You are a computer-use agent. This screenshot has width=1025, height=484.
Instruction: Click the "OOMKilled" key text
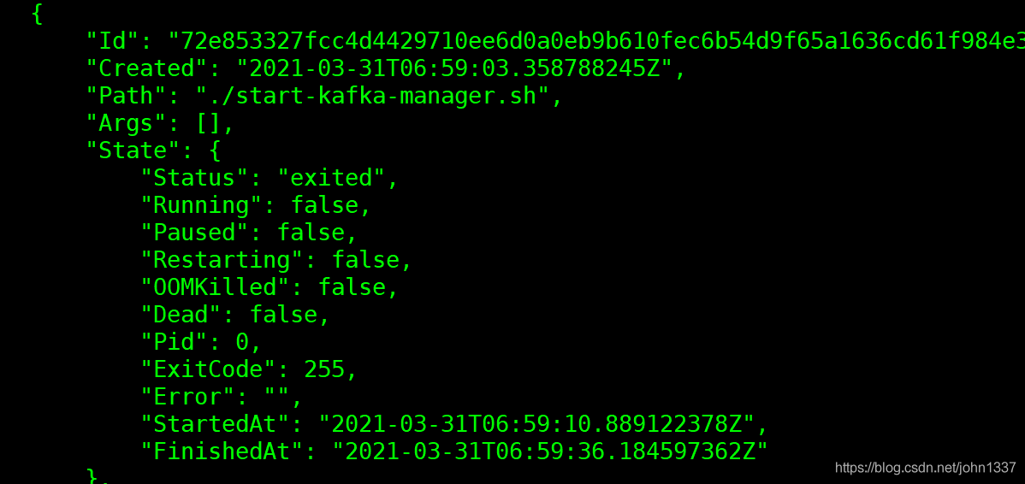click(215, 286)
